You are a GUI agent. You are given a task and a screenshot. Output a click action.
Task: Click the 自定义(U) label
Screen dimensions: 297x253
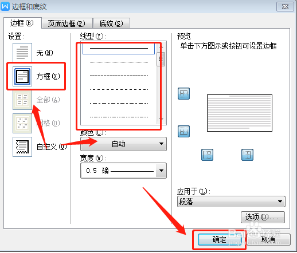52,147
